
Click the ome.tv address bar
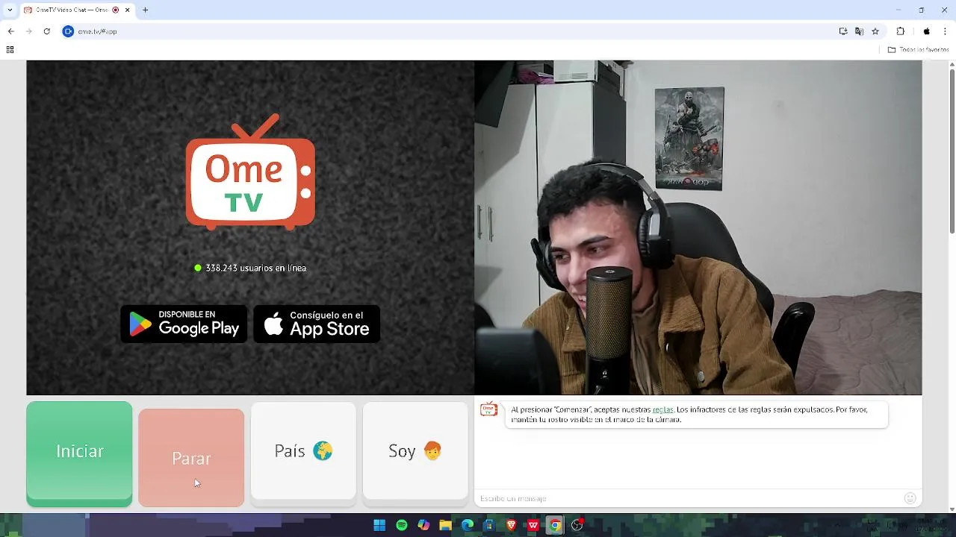click(x=448, y=31)
